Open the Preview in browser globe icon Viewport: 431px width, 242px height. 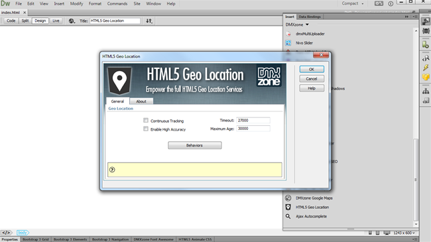point(72,21)
